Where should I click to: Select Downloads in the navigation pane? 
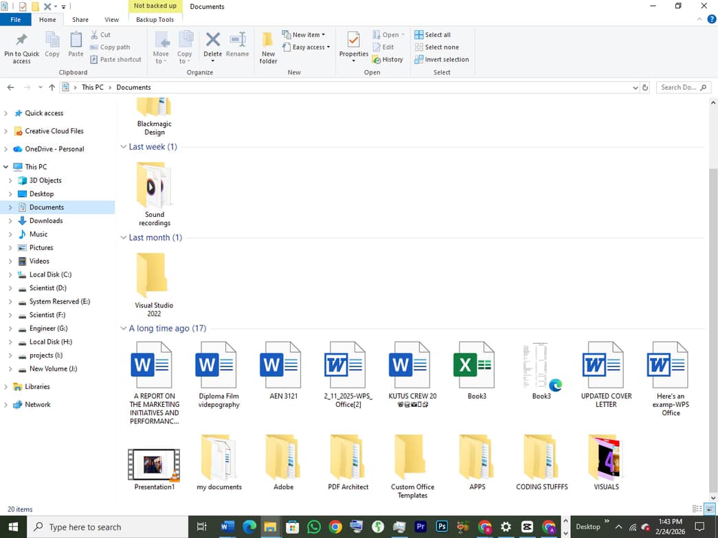[x=46, y=221]
